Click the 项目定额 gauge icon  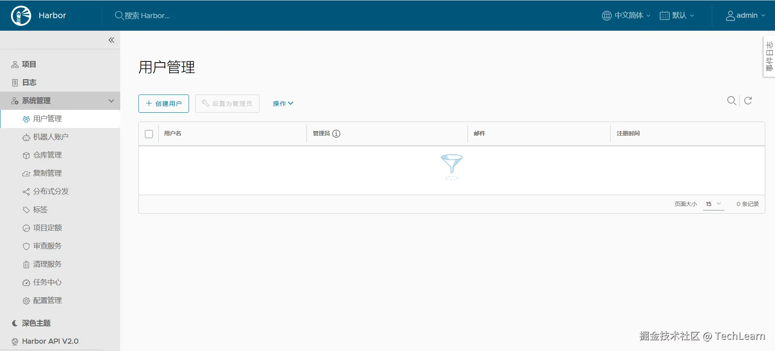coord(26,228)
